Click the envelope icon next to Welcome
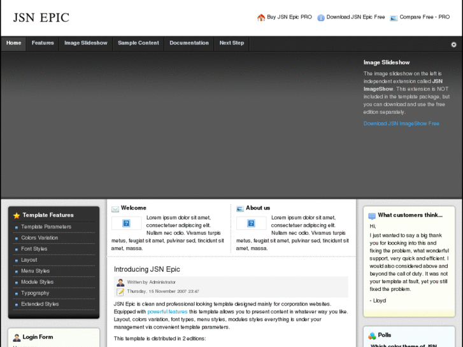This screenshot has width=463, height=347. pos(115,209)
